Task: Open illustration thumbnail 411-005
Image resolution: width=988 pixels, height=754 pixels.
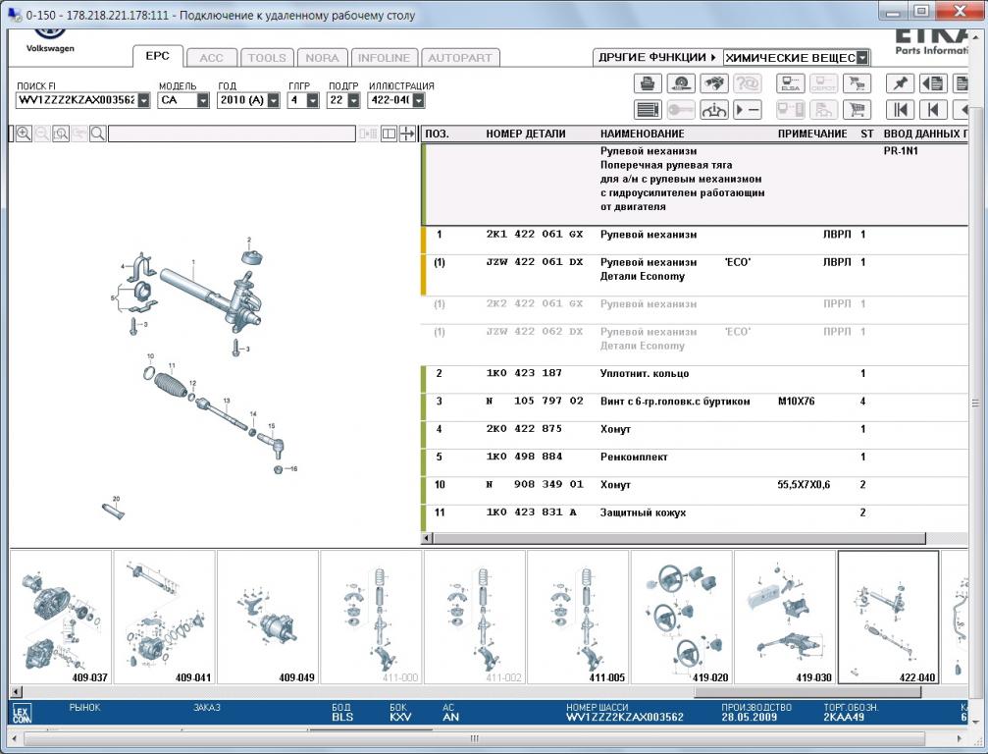Action: point(578,618)
